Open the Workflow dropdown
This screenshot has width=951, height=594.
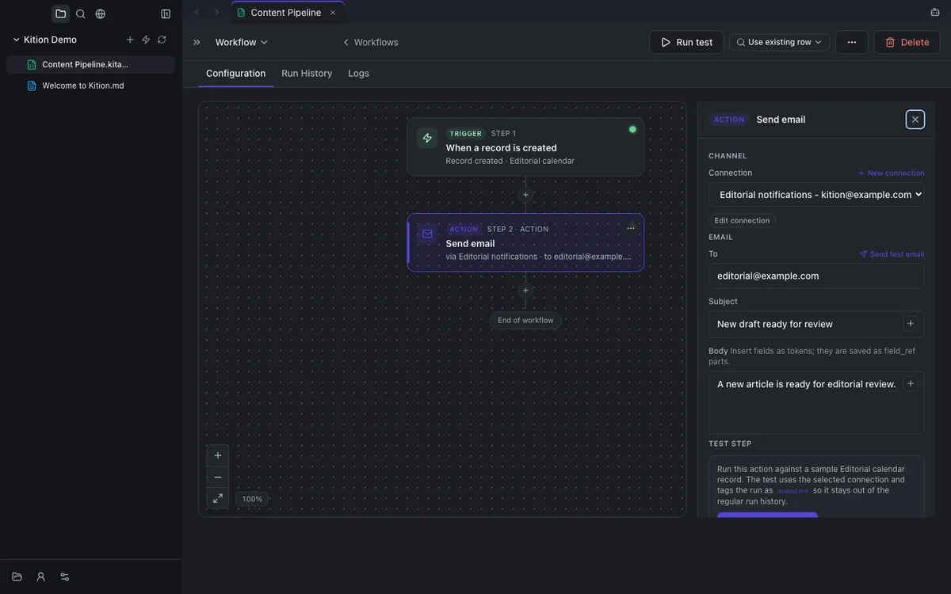pyautogui.click(x=242, y=42)
